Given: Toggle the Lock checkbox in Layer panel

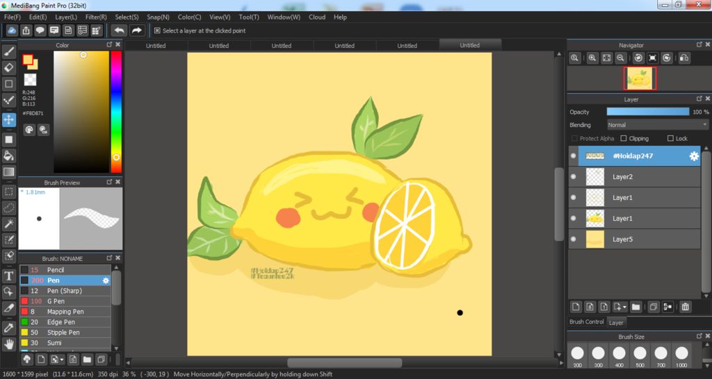Looking at the screenshot, I should [x=670, y=139].
